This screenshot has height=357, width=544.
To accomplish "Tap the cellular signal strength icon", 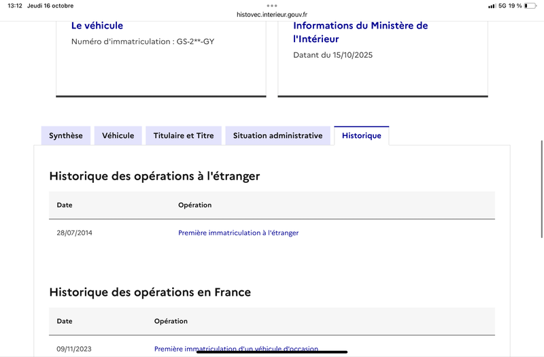I will (x=492, y=5).
